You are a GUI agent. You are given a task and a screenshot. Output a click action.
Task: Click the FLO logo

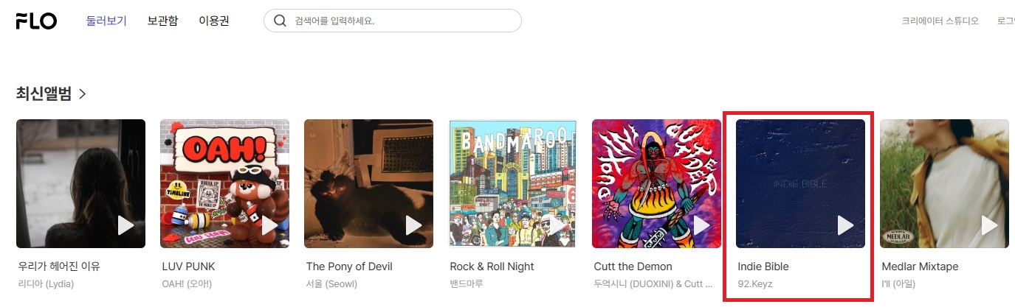point(36,21)
